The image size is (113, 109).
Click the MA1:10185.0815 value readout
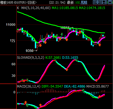[x=65, y=8]
